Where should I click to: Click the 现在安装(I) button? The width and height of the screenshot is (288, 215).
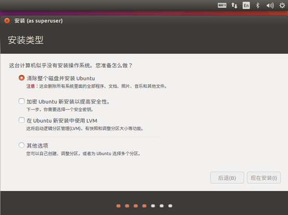(264, 178)
